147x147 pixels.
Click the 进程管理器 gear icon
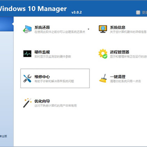[103, 54]
